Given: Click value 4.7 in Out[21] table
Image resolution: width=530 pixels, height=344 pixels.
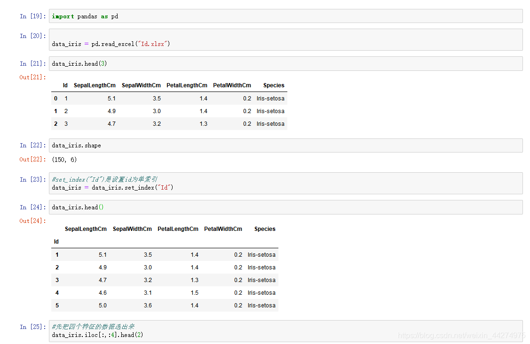Looking at the screenshot, I should coord(111,124).
